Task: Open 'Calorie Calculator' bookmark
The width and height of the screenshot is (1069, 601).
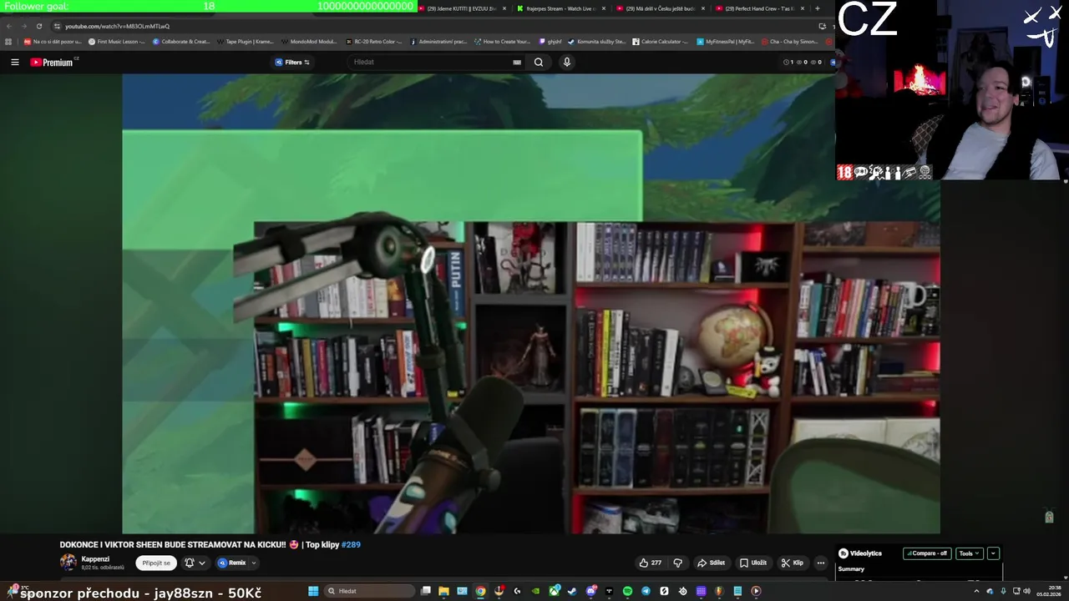Action: tap(660, 41)
